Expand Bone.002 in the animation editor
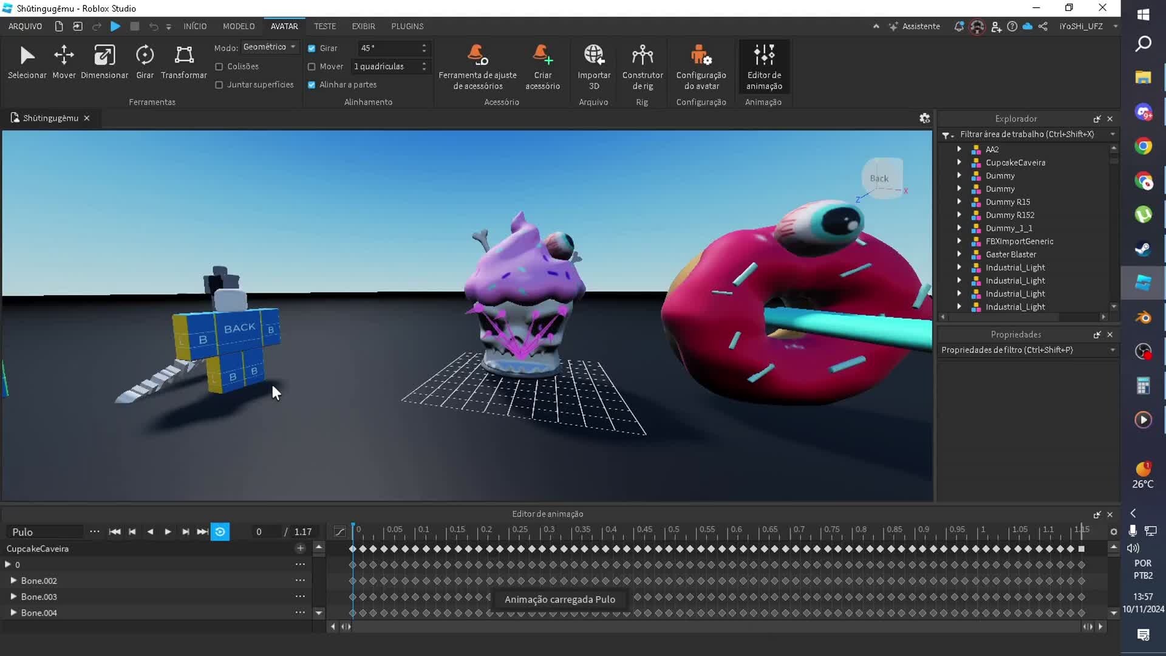This screenshot has height=656, width=1166. (x=13, y=580)
